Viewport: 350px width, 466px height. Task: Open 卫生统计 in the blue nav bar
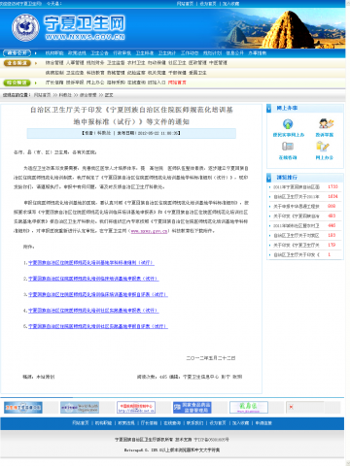[167, 53]
